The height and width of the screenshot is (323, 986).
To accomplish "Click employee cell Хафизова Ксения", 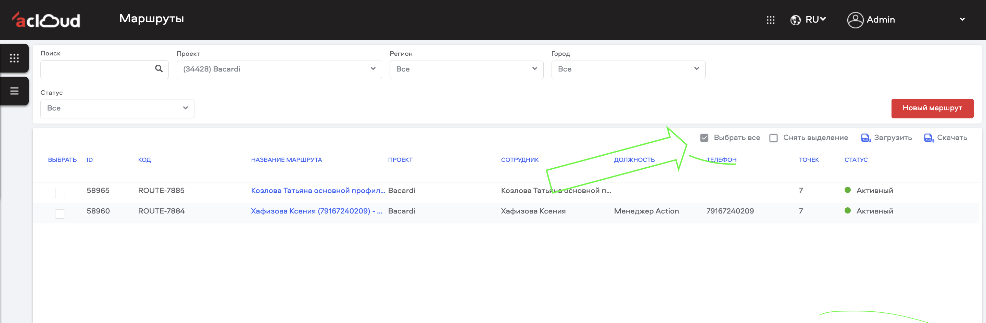I will [533, 211].
